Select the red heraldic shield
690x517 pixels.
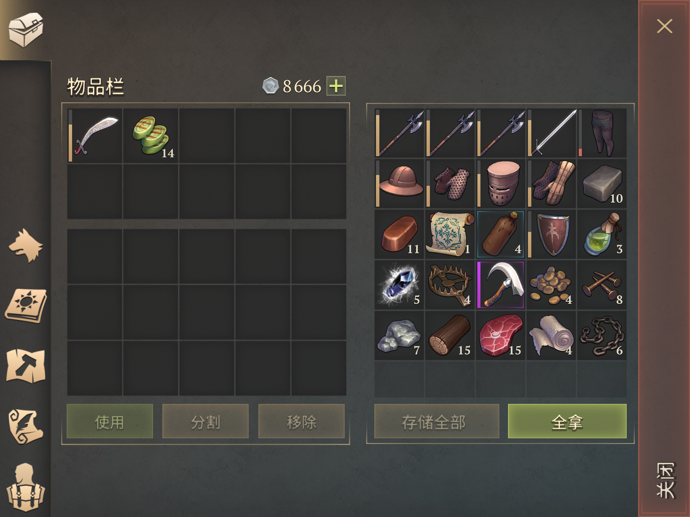click(551, 234)
